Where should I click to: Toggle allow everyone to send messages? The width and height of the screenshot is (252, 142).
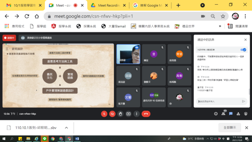[243, 50]
